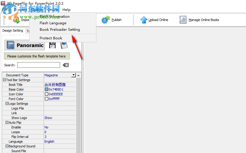Open the Convert menu
The height and width of the screenshot is (153, 246).
click(x=21, y=10)
